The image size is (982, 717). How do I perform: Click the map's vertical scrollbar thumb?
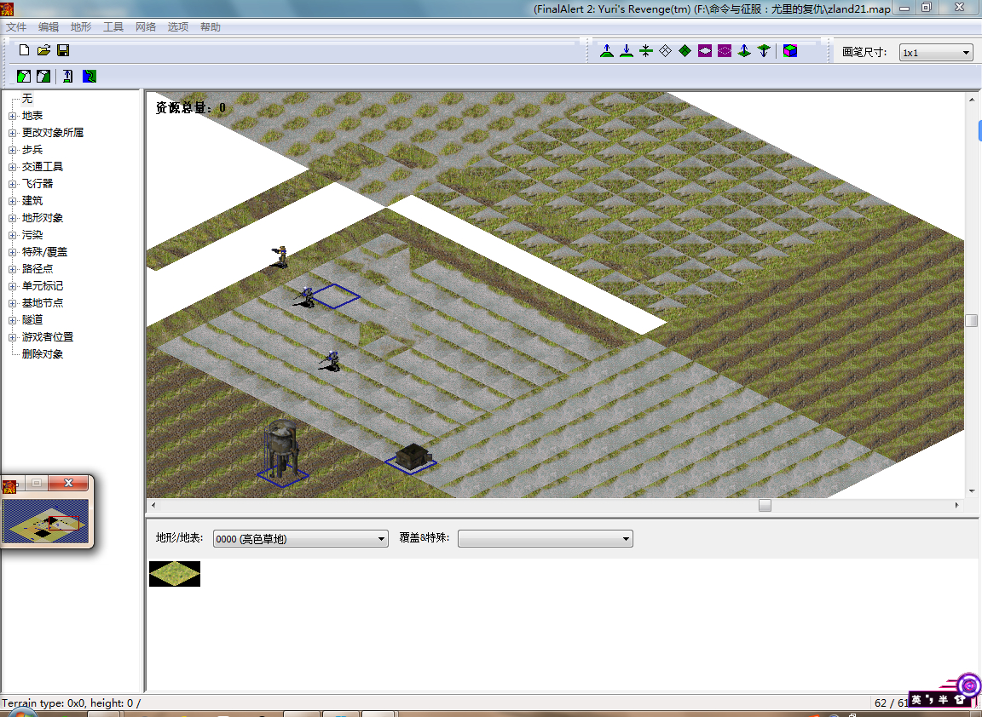972,320
